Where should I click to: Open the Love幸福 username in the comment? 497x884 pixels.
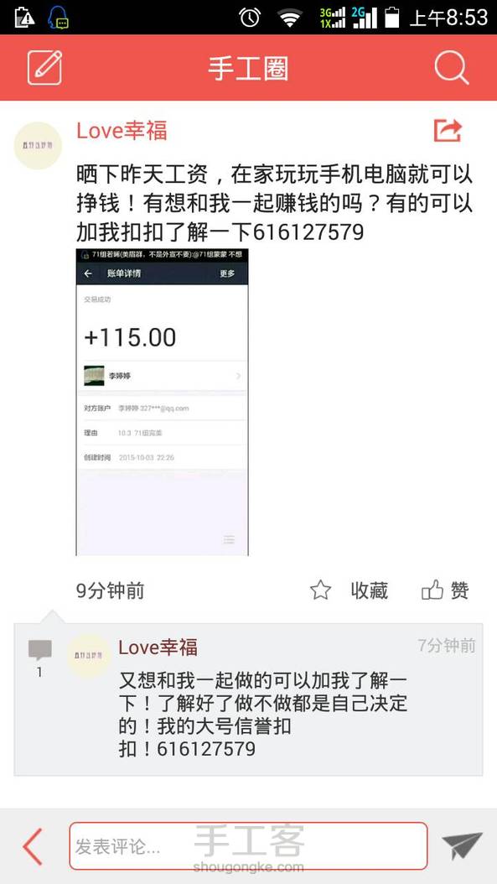(x=158, y=647)
